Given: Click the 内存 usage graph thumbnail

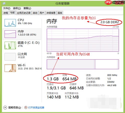Looking at the screenshot, I should 10,34.
